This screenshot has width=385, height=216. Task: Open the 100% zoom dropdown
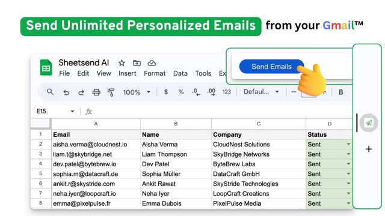point(137,92)
